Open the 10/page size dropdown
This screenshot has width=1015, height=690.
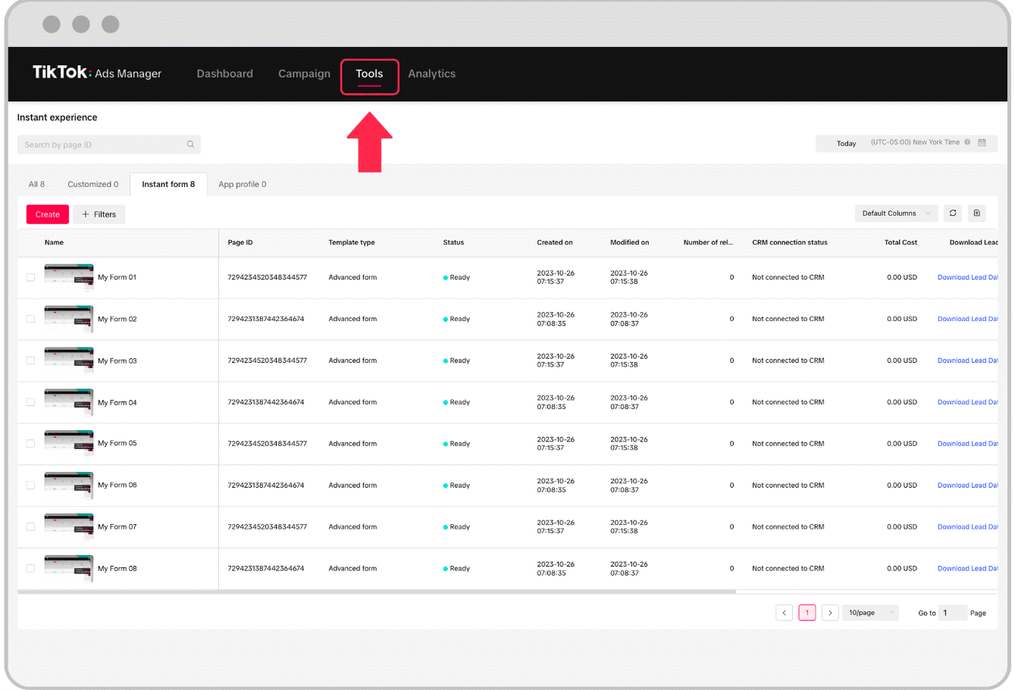(x=870, y=613)
